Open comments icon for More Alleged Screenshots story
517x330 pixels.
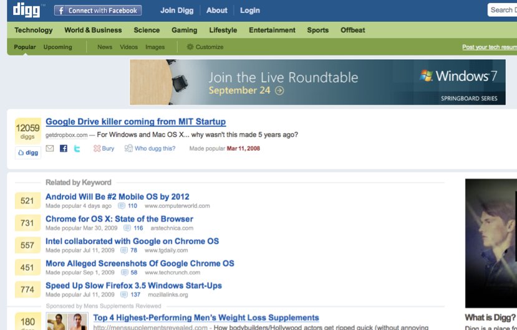(124, 272)
